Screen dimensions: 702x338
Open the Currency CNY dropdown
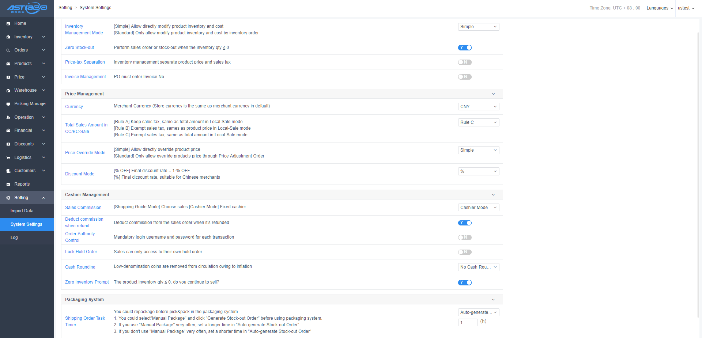[478, 107]
